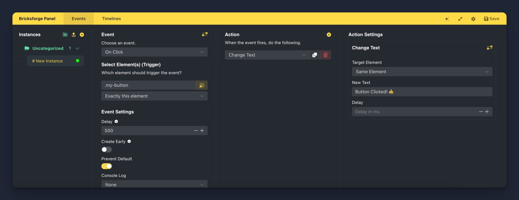Collapse the panel using the inward arrows icon
This screenshot has height=200, width=519.
pos(460,18)
